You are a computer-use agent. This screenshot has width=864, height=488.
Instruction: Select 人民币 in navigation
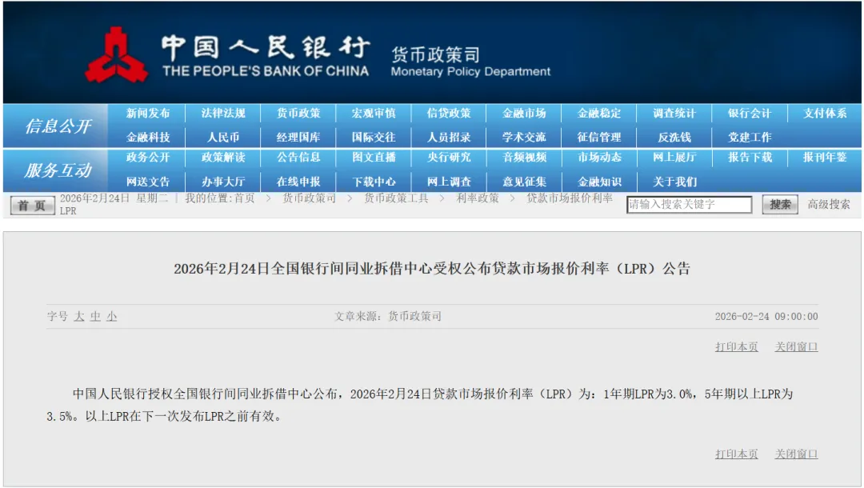[x=223, y=137]
